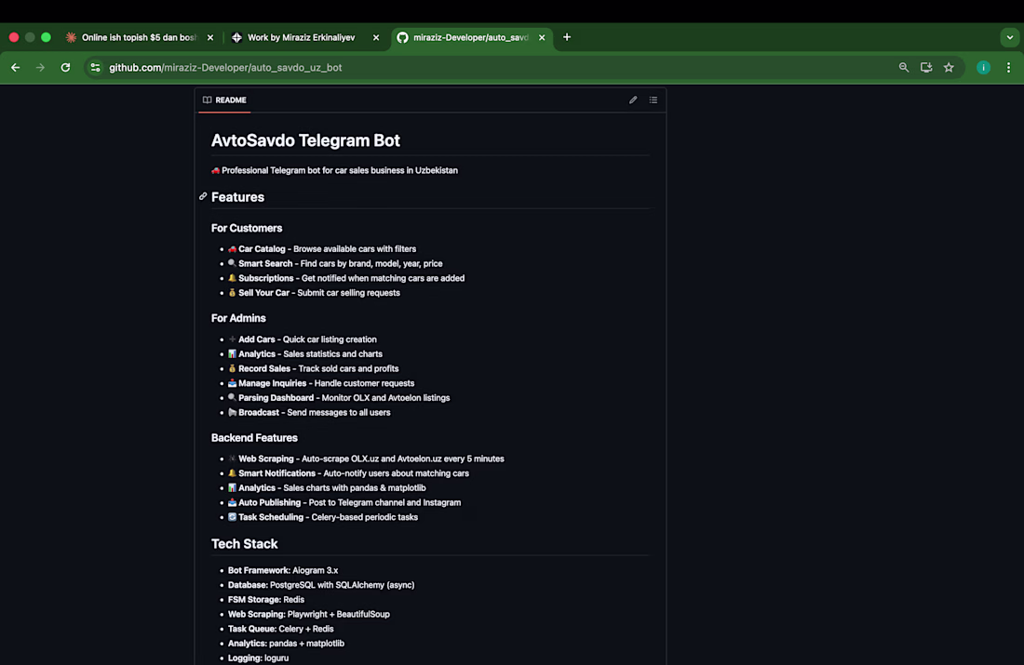Select the README tab
Viewport: 1024px width, 665px height.
pyautogui.click(x=224, y=100)
